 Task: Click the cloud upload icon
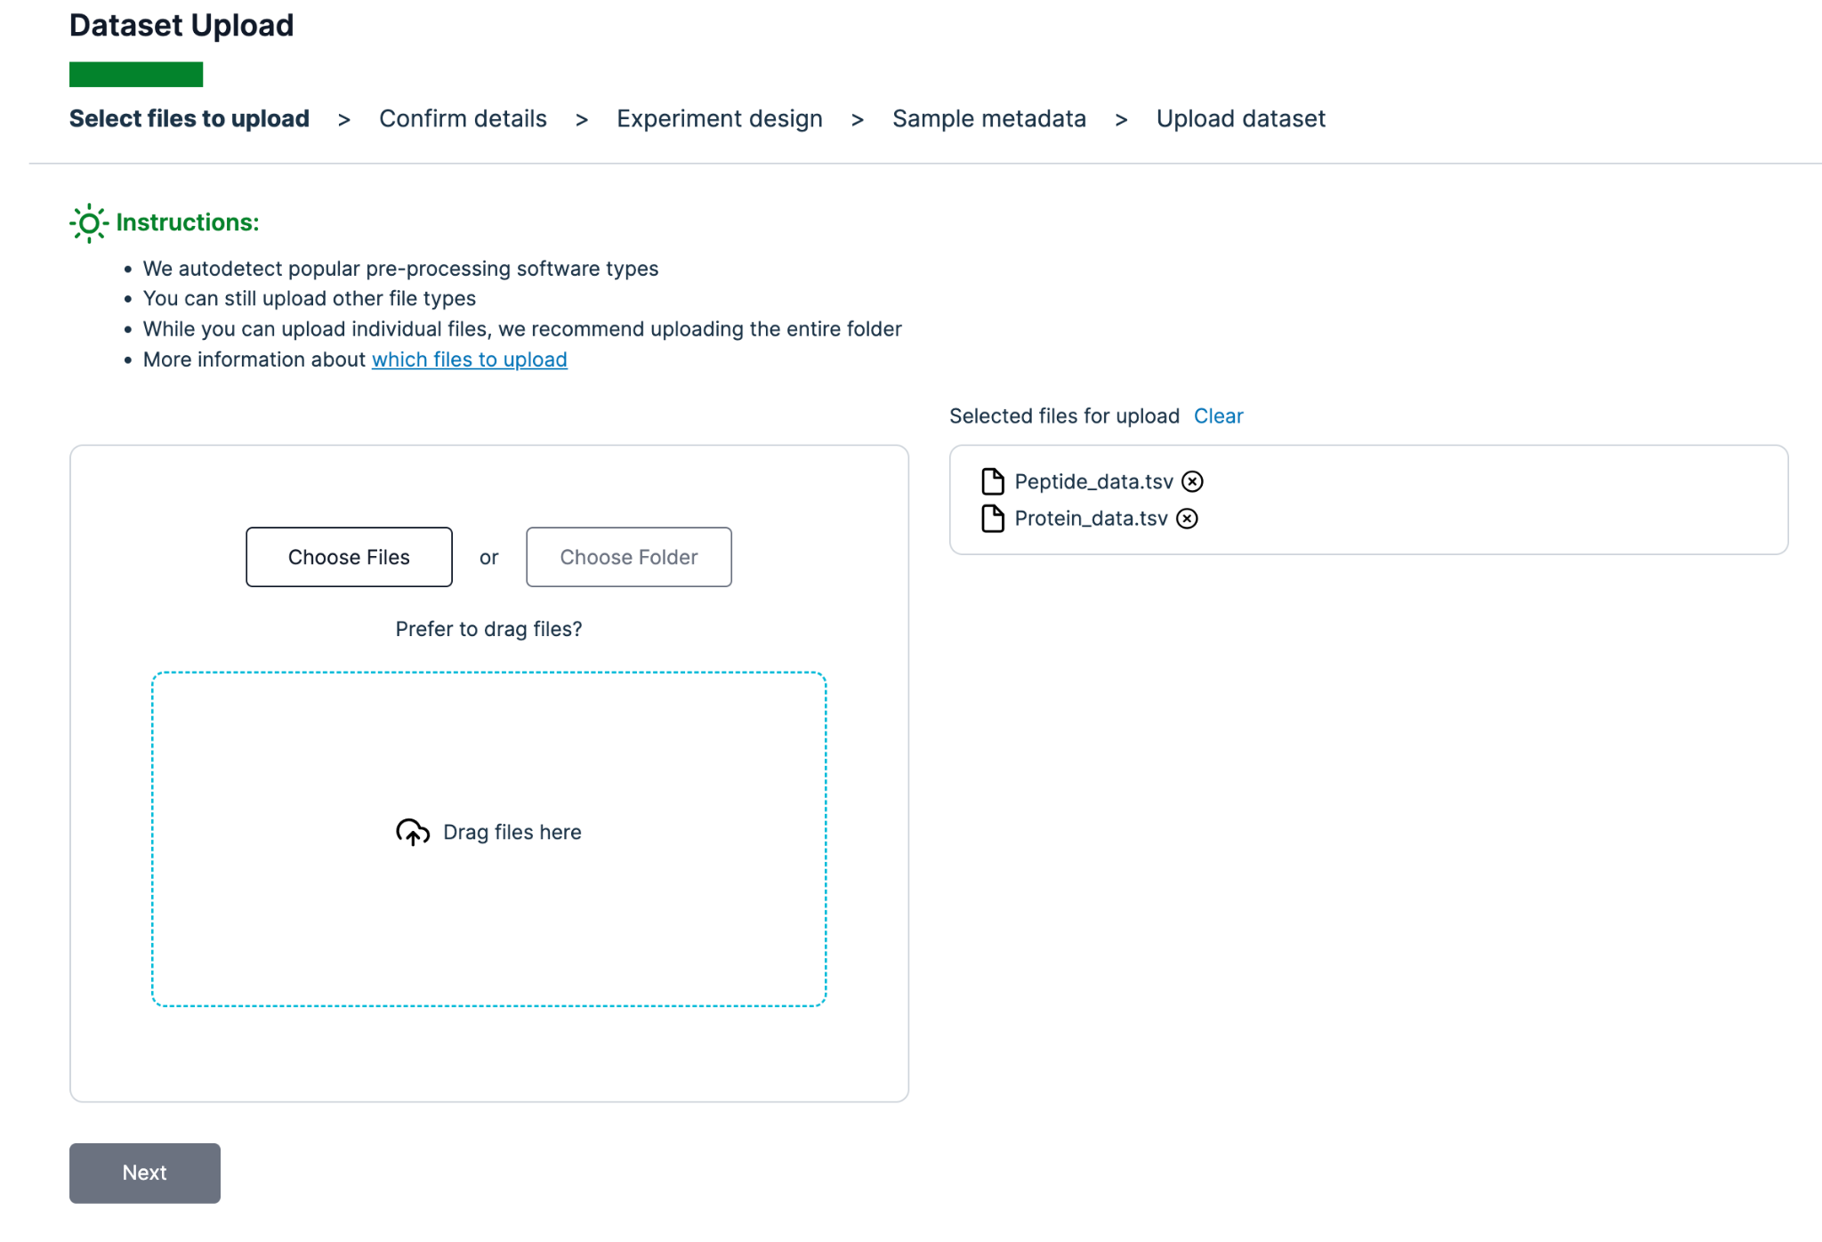click(x=413, y=832)
